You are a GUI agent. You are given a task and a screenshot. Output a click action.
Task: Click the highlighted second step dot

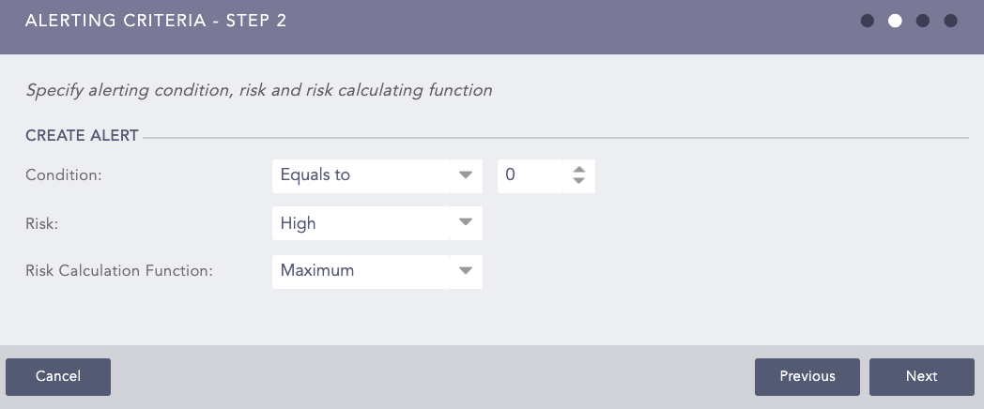coord(895,21)
